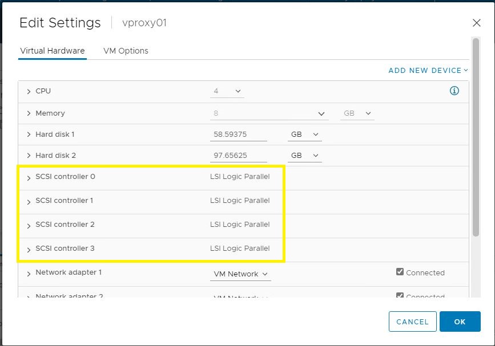Expand the CPU row

click(29, 91)
